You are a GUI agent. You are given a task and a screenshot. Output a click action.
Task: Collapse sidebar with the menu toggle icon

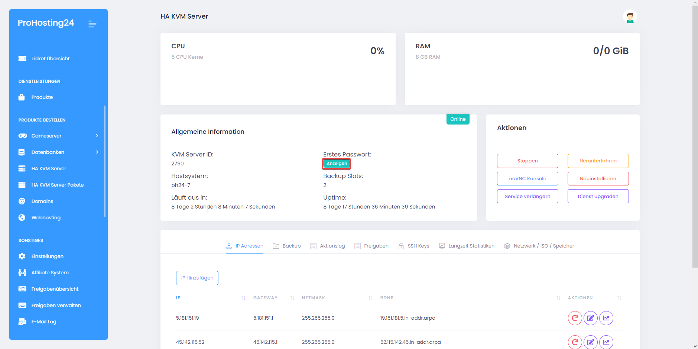point(92,24)
